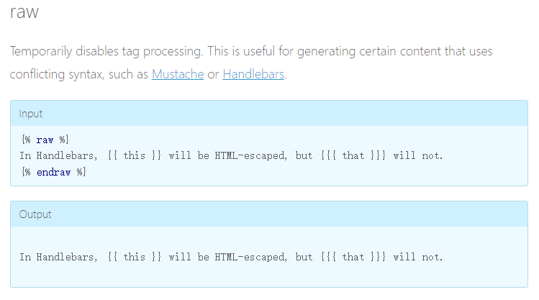539x300 pixels.
Task: Click the Output panel header label
Action: tap(35, 214)
